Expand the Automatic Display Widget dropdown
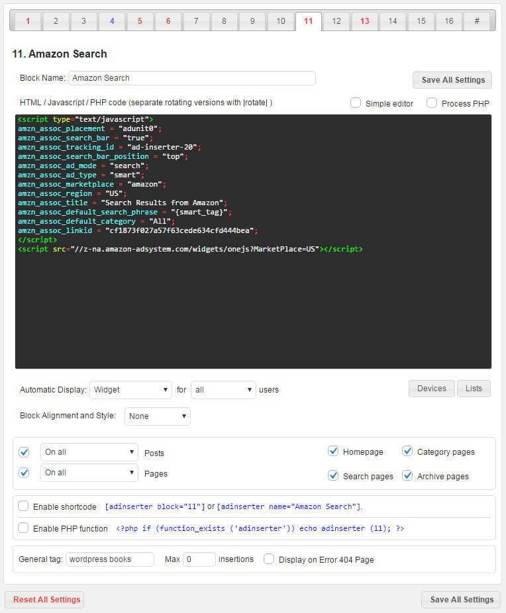 click(130, 390)
